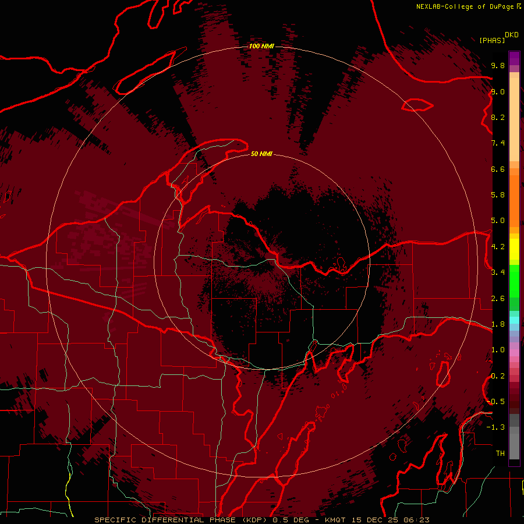
Task: Select the peach segment of the color scale
Action: [514, 119]
